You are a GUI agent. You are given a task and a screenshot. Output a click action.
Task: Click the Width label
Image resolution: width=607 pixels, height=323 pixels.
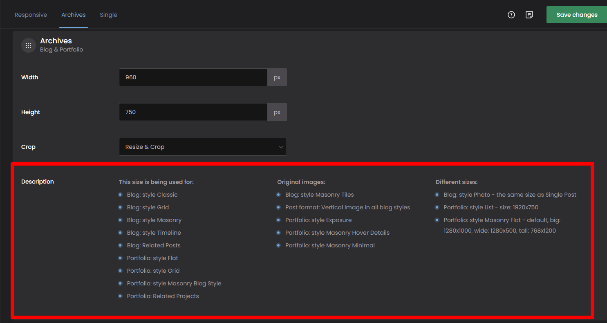point(30,77)
